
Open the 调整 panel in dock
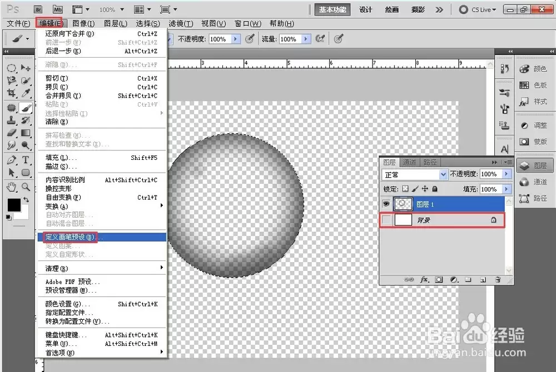tap(534, 125)
